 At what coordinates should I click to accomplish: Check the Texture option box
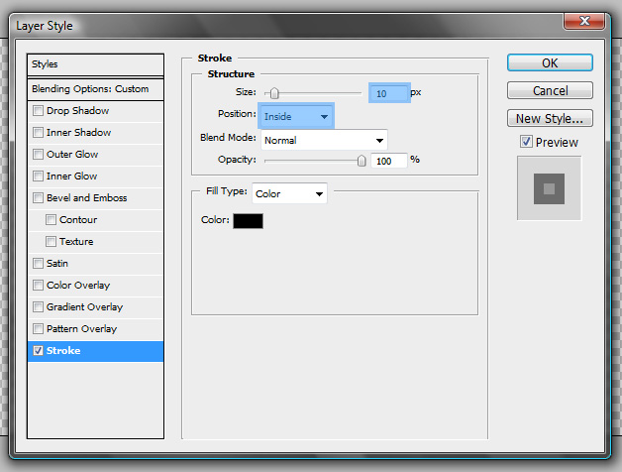pos(51,242)
